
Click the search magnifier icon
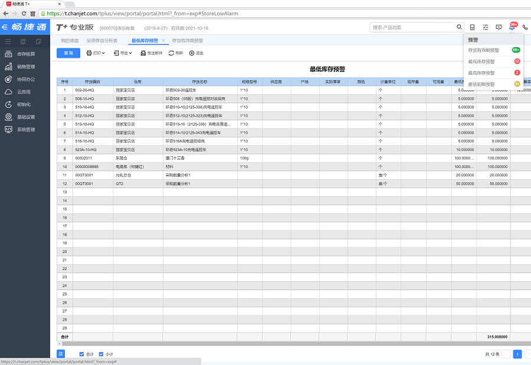coord(459,27)
